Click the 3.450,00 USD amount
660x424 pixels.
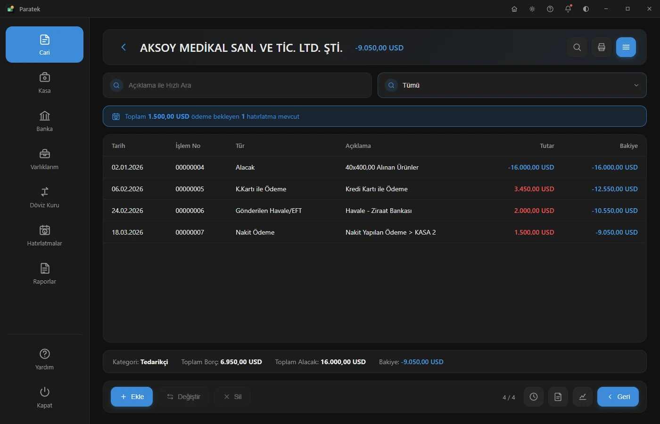tap(534, 189)
